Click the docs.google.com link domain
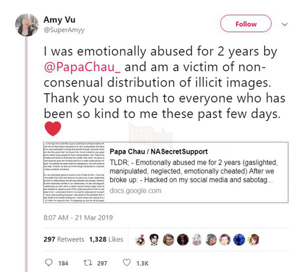 [135, 190]
